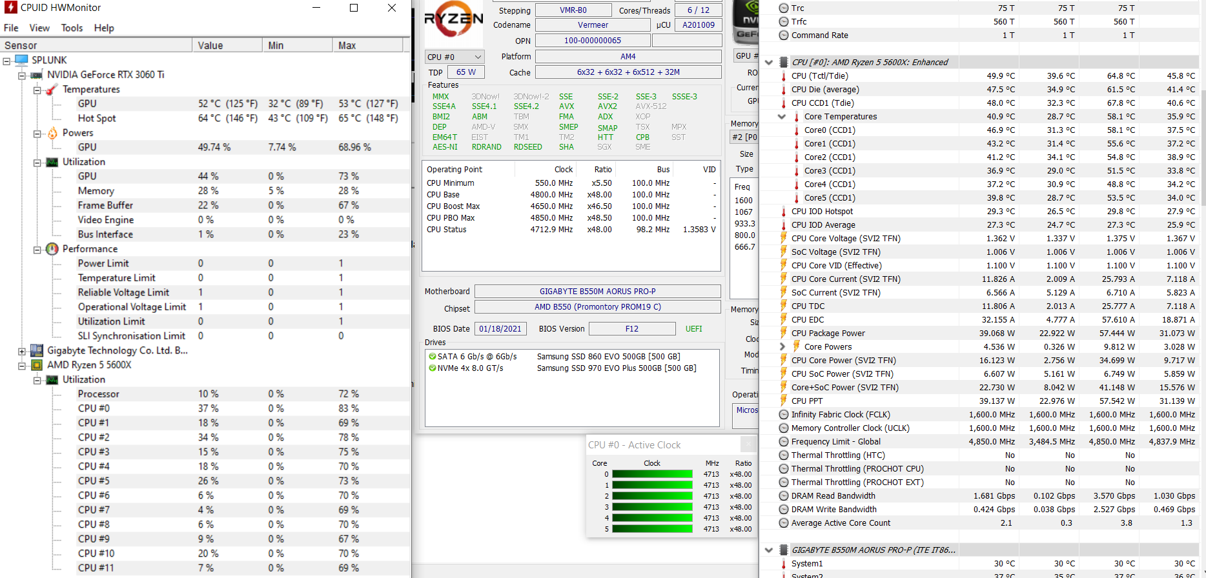Open the Tools menu in HWMonitor
This screenshot has height=578, width=1206.
coord(72,28)
